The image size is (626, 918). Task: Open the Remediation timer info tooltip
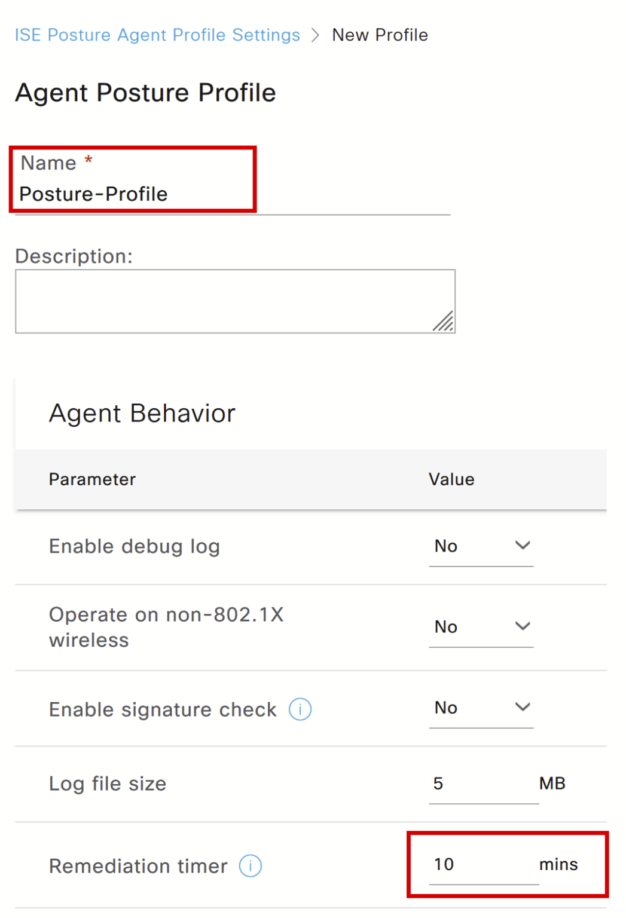[251, 865]
